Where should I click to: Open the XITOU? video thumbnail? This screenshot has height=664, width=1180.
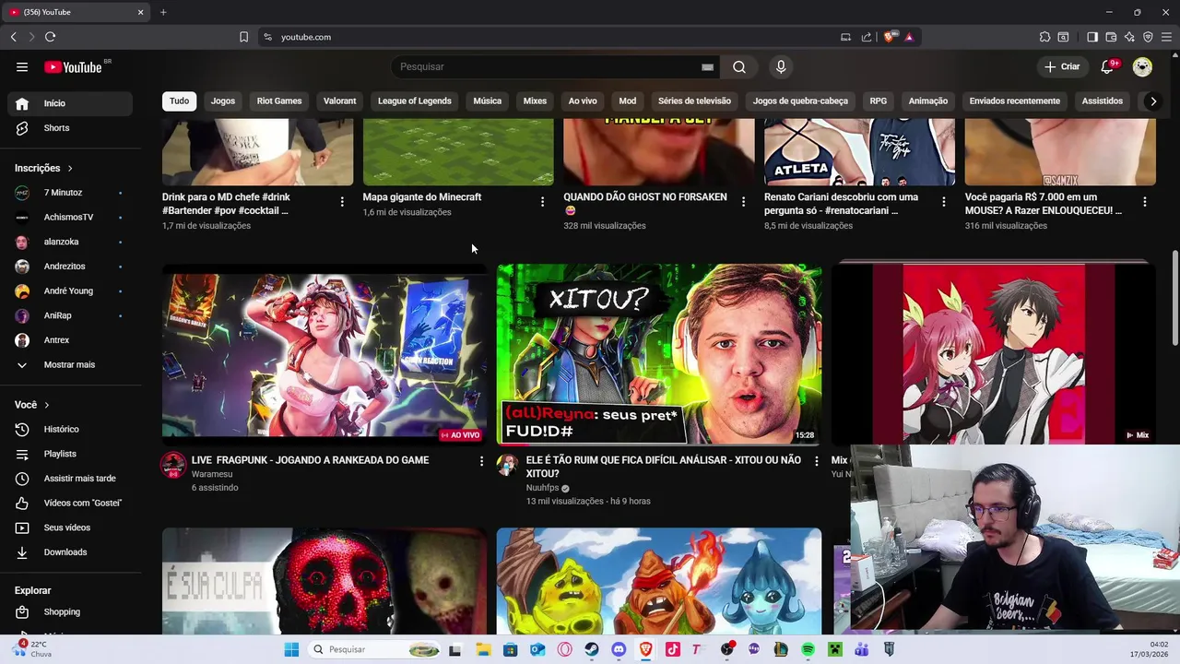[x=659, y=354]
